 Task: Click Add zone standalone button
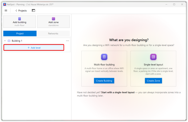pyautogui.click(x=53, y=22)
